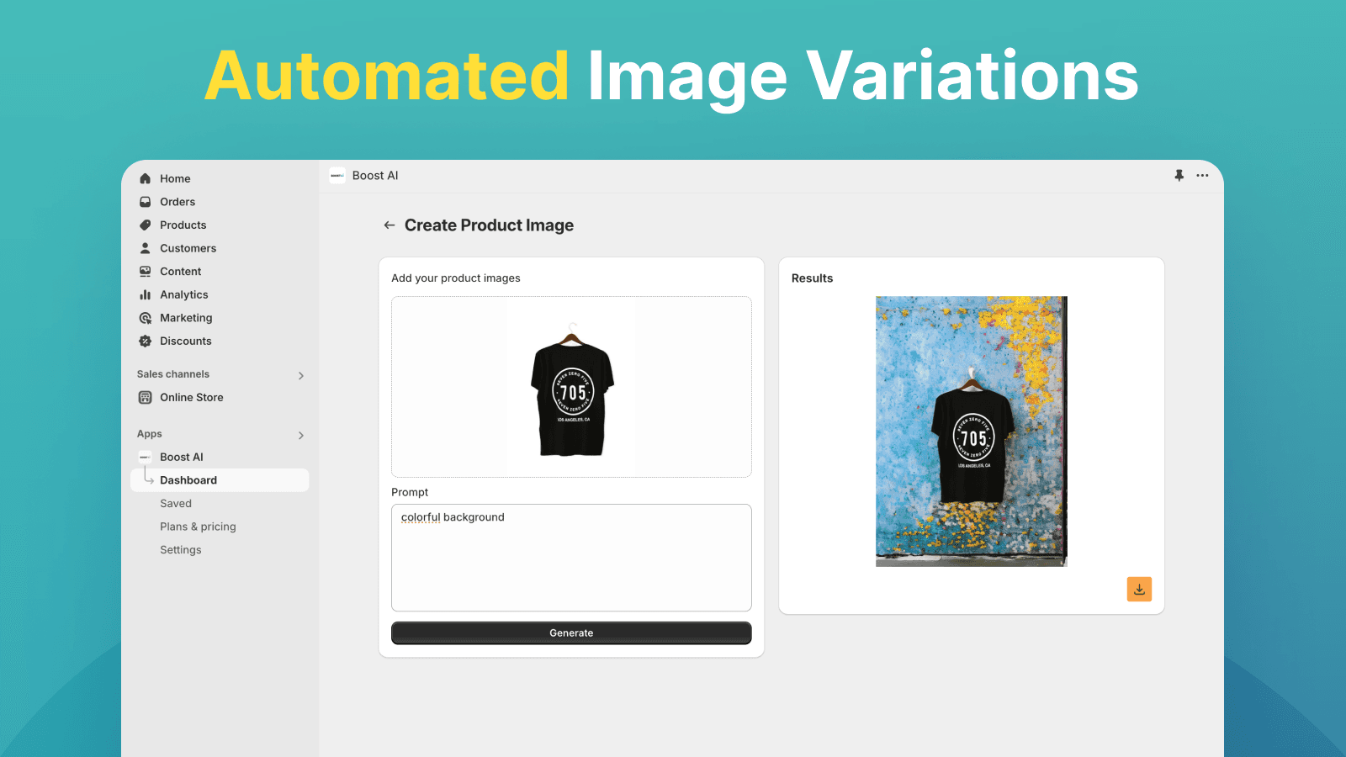Click the Home icon in sidebar

145,178
